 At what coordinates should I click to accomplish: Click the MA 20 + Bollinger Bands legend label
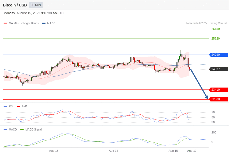24,23
